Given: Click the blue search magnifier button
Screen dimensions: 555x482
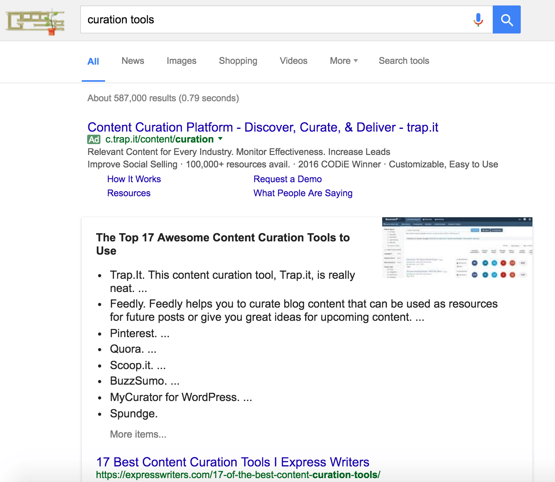Looking at the screenshot, I should pos(506,19).
